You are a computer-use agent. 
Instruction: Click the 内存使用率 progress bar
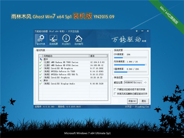click(x=130, y=65)
